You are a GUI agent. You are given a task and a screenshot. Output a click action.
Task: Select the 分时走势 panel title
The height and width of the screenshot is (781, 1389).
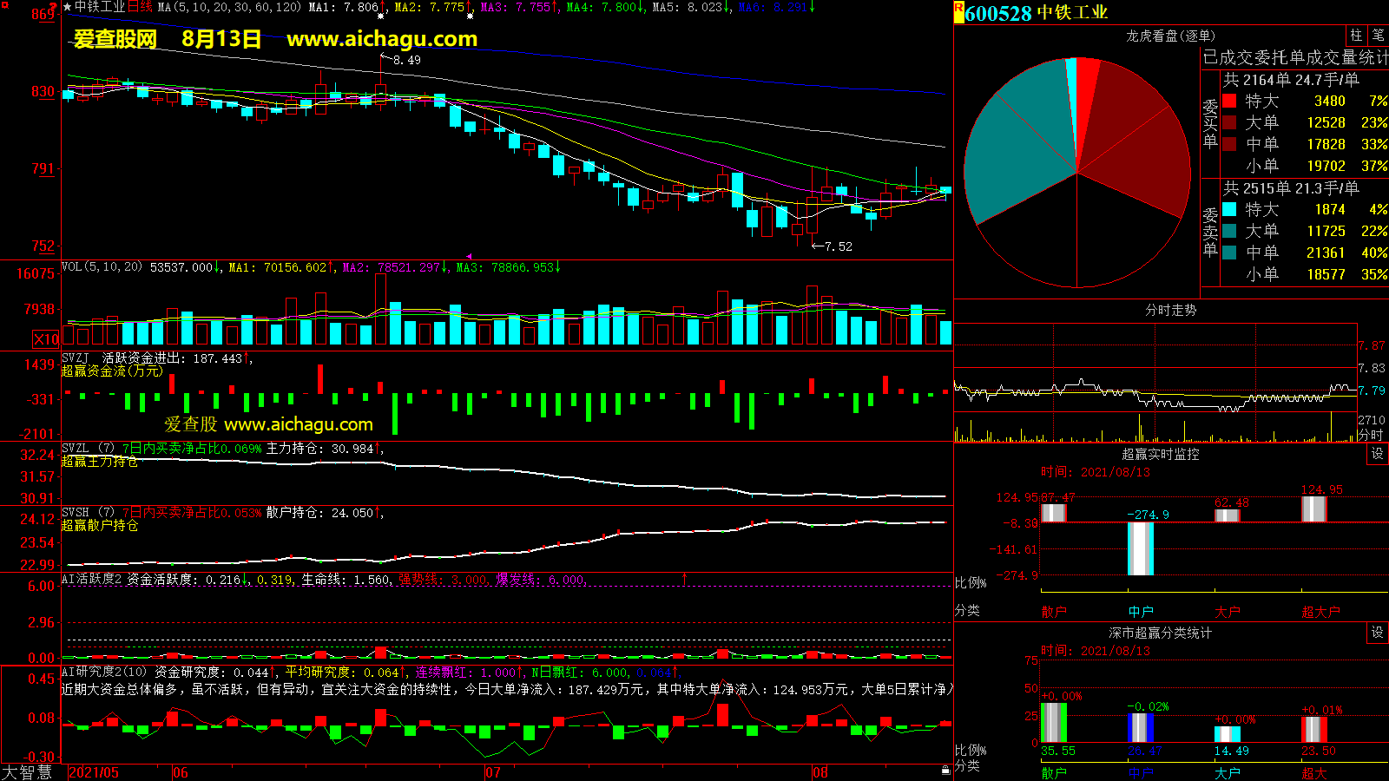(x=1170, y=310)
